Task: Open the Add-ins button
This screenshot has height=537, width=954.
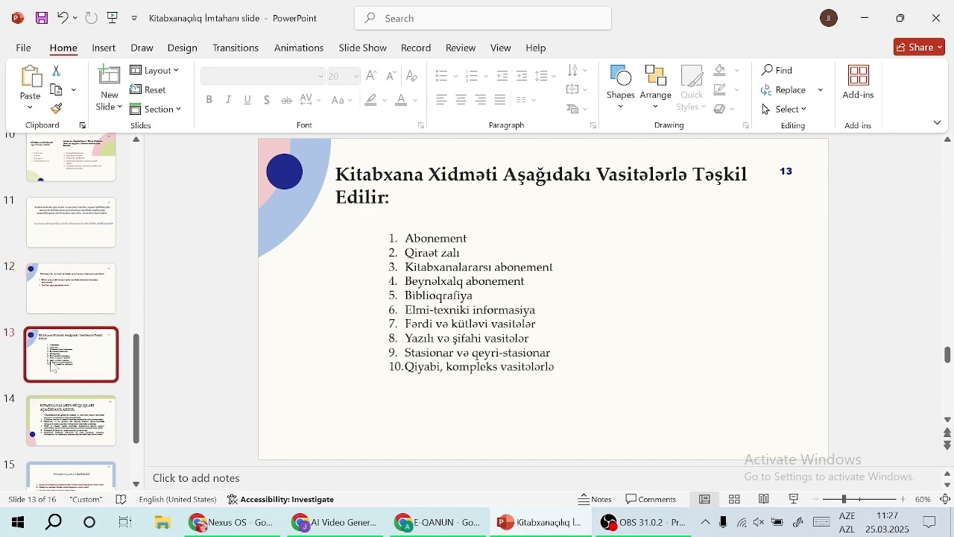Action: pyautogui.click(x=859, y=83)
